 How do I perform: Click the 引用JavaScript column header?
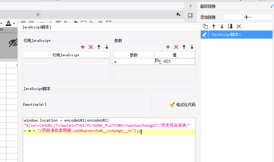click(66, 55)
